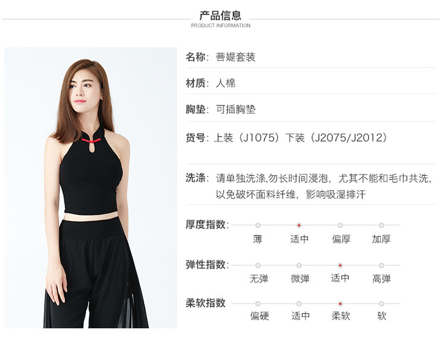This screenshot has width=440, height=345.
Task: Click the 薄 thickness label text
Action: click(257, 239)
